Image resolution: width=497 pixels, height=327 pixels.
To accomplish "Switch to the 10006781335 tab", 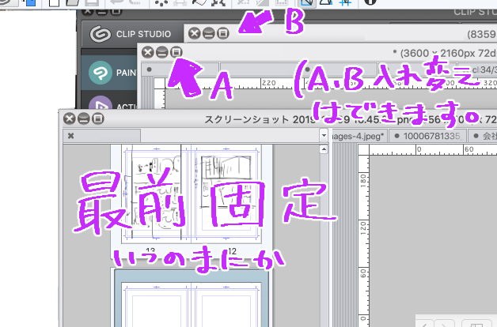I will pyautogui.click(x=427, y=136).
